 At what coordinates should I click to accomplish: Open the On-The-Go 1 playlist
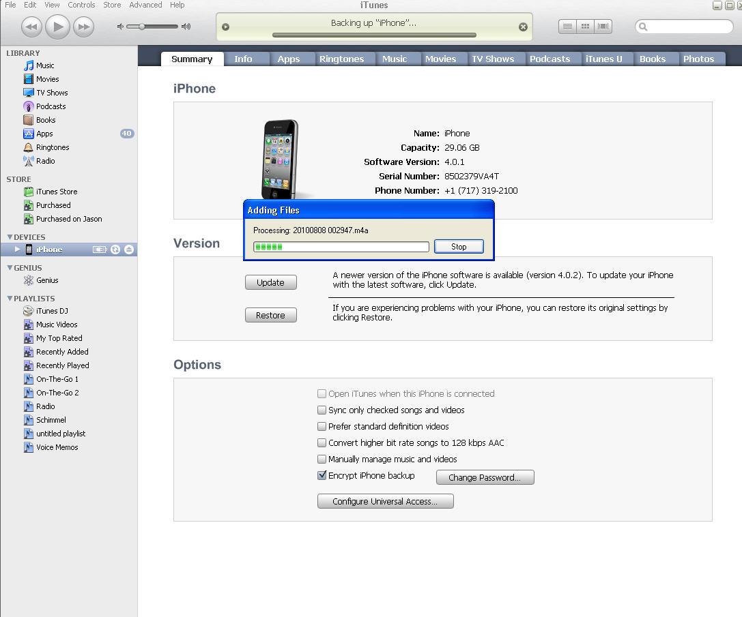pos(57,379)
